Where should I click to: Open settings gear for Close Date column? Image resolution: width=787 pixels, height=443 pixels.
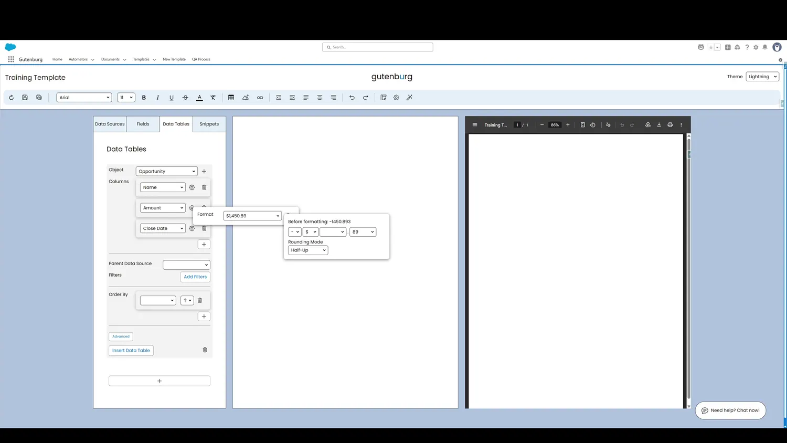point(192,228)
